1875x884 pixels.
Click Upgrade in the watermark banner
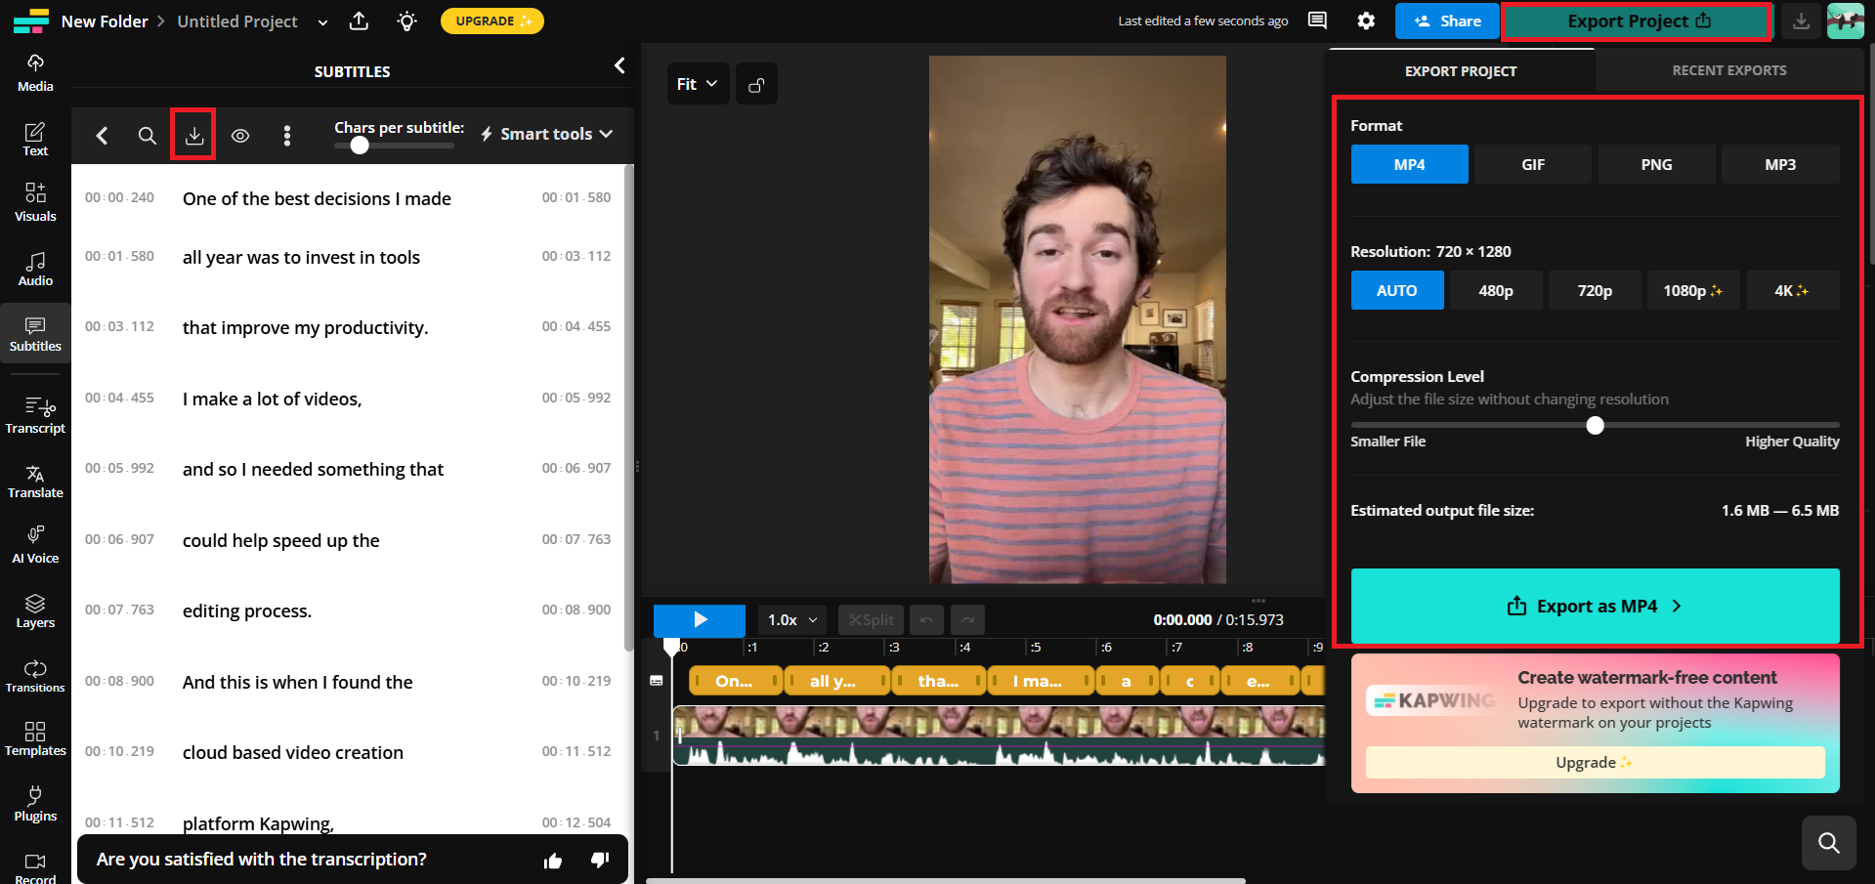1595,762
